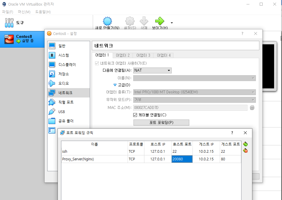Click the Delete (삭제) arrow toolbar icon

pos(144,21)
